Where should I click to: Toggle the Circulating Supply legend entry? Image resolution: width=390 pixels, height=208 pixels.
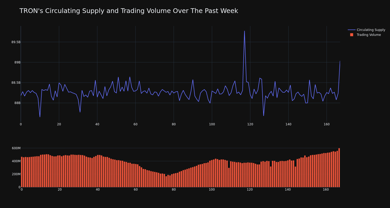(366, 30)
